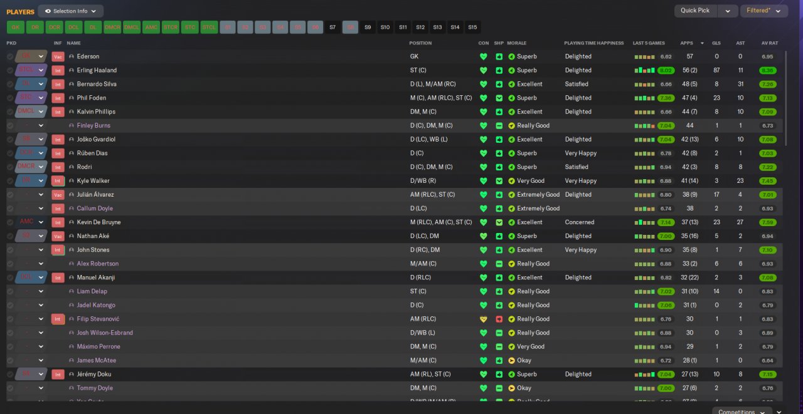This screenshot has width=803, height=414.
Task: Click Liam Delap's morale arrow icon
Action: tap(511, 291)
